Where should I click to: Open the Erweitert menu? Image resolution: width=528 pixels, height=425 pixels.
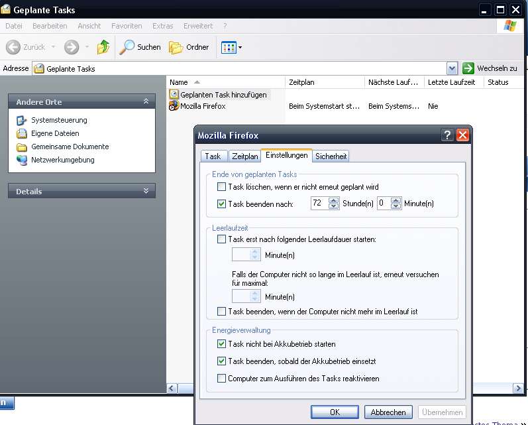(x=198, y=26)
